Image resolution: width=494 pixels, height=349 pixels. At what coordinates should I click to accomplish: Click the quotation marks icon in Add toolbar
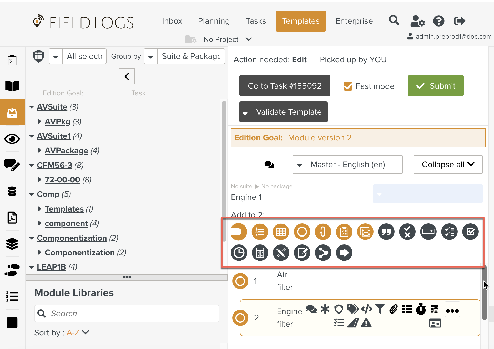click(386, 232)
